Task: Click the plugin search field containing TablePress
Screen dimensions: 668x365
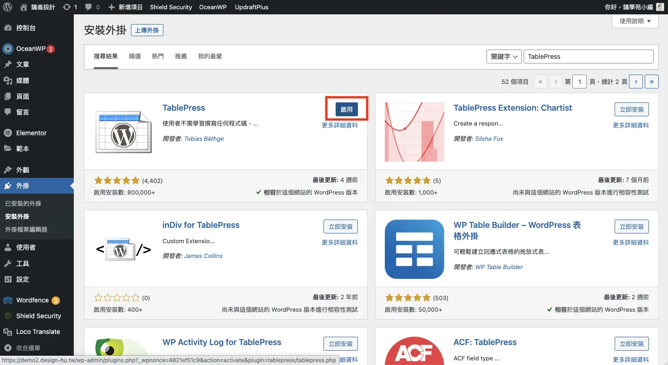Action: pyautogui.click(x=588, y=57)
